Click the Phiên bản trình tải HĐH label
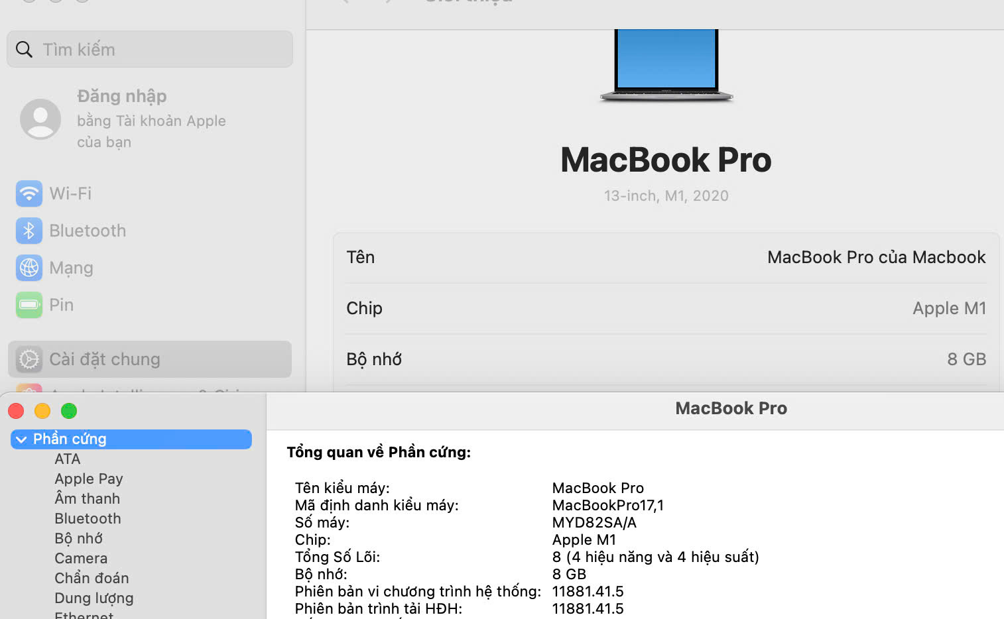Image resolution: width=1004 pixels, height=619 pixels. tap(379, 608)
